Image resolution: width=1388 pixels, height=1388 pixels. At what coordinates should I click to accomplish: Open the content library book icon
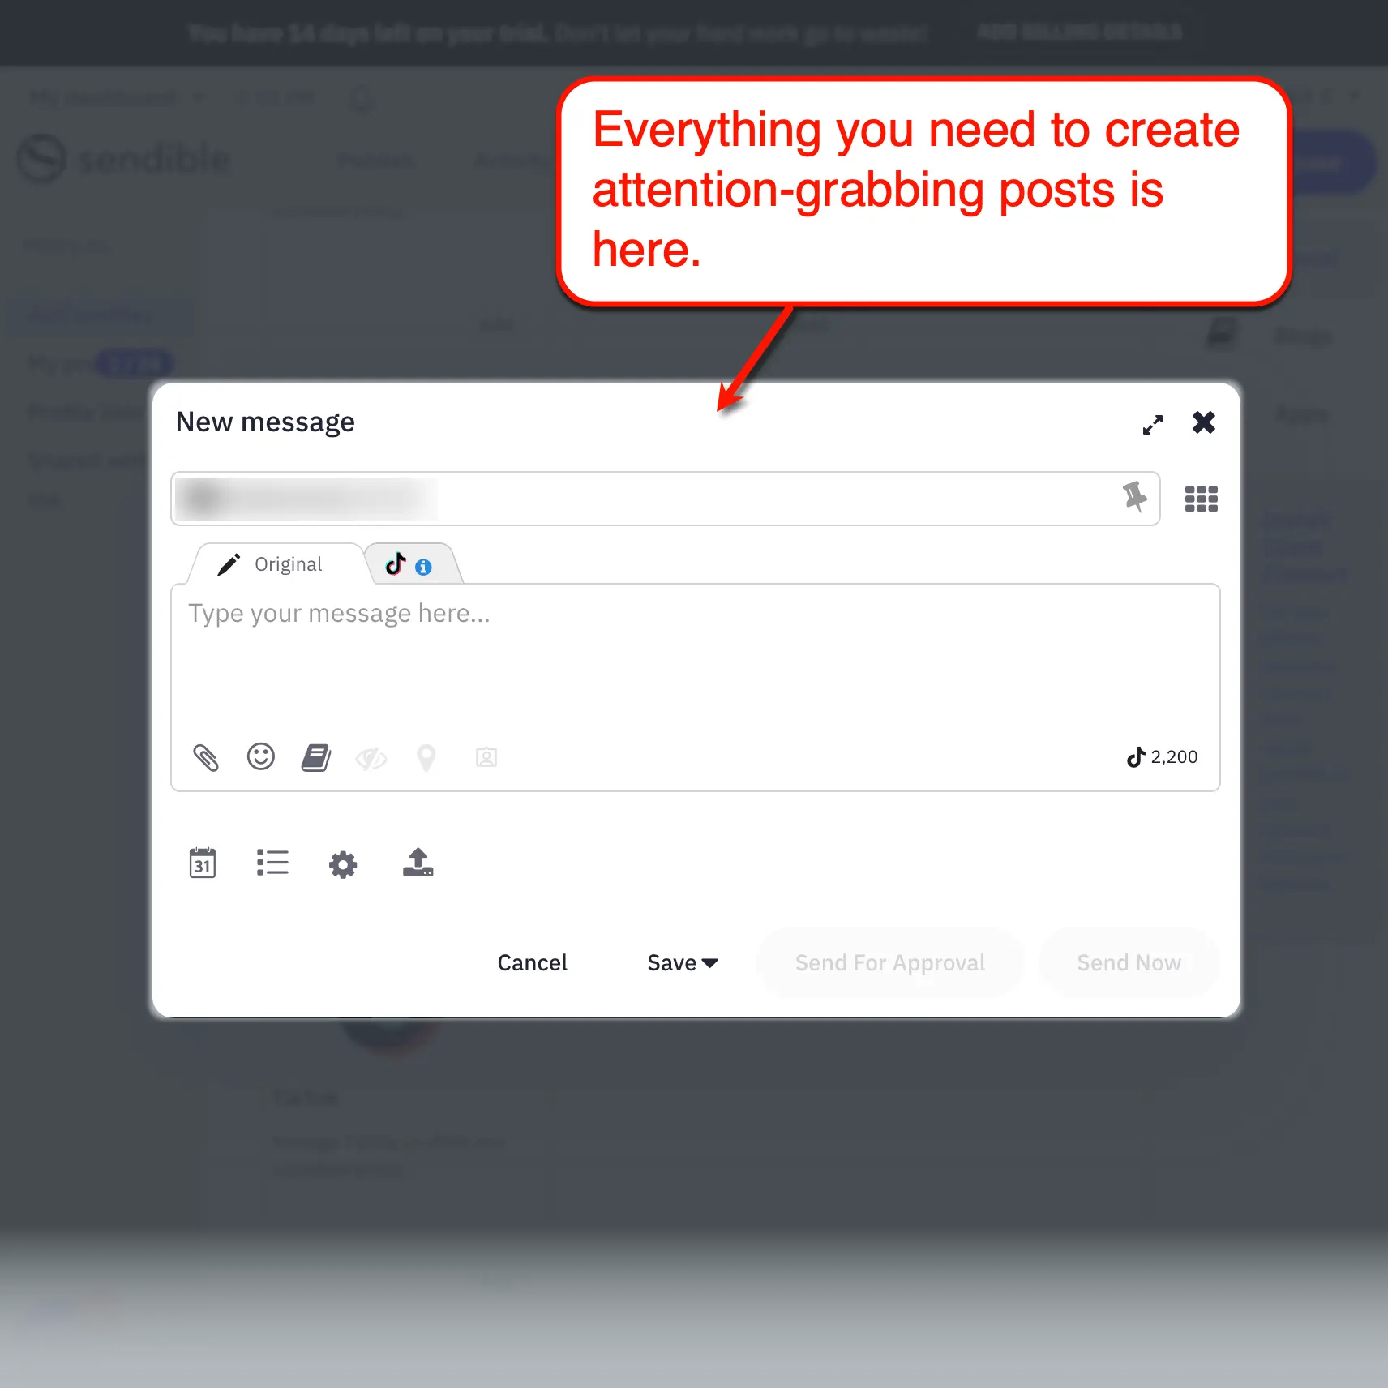pyautogui.click(x=316, y=757)
